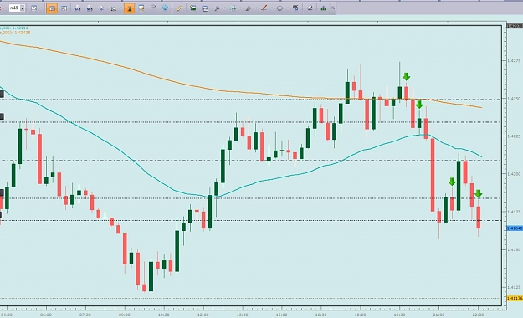Viewport: 523px width, 318px height.
Task: Click the 12:00 time axis label
Action: tap(203, 315)
